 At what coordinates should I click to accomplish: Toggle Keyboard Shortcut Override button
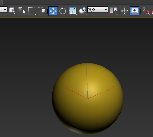click(x=134, y=11)
